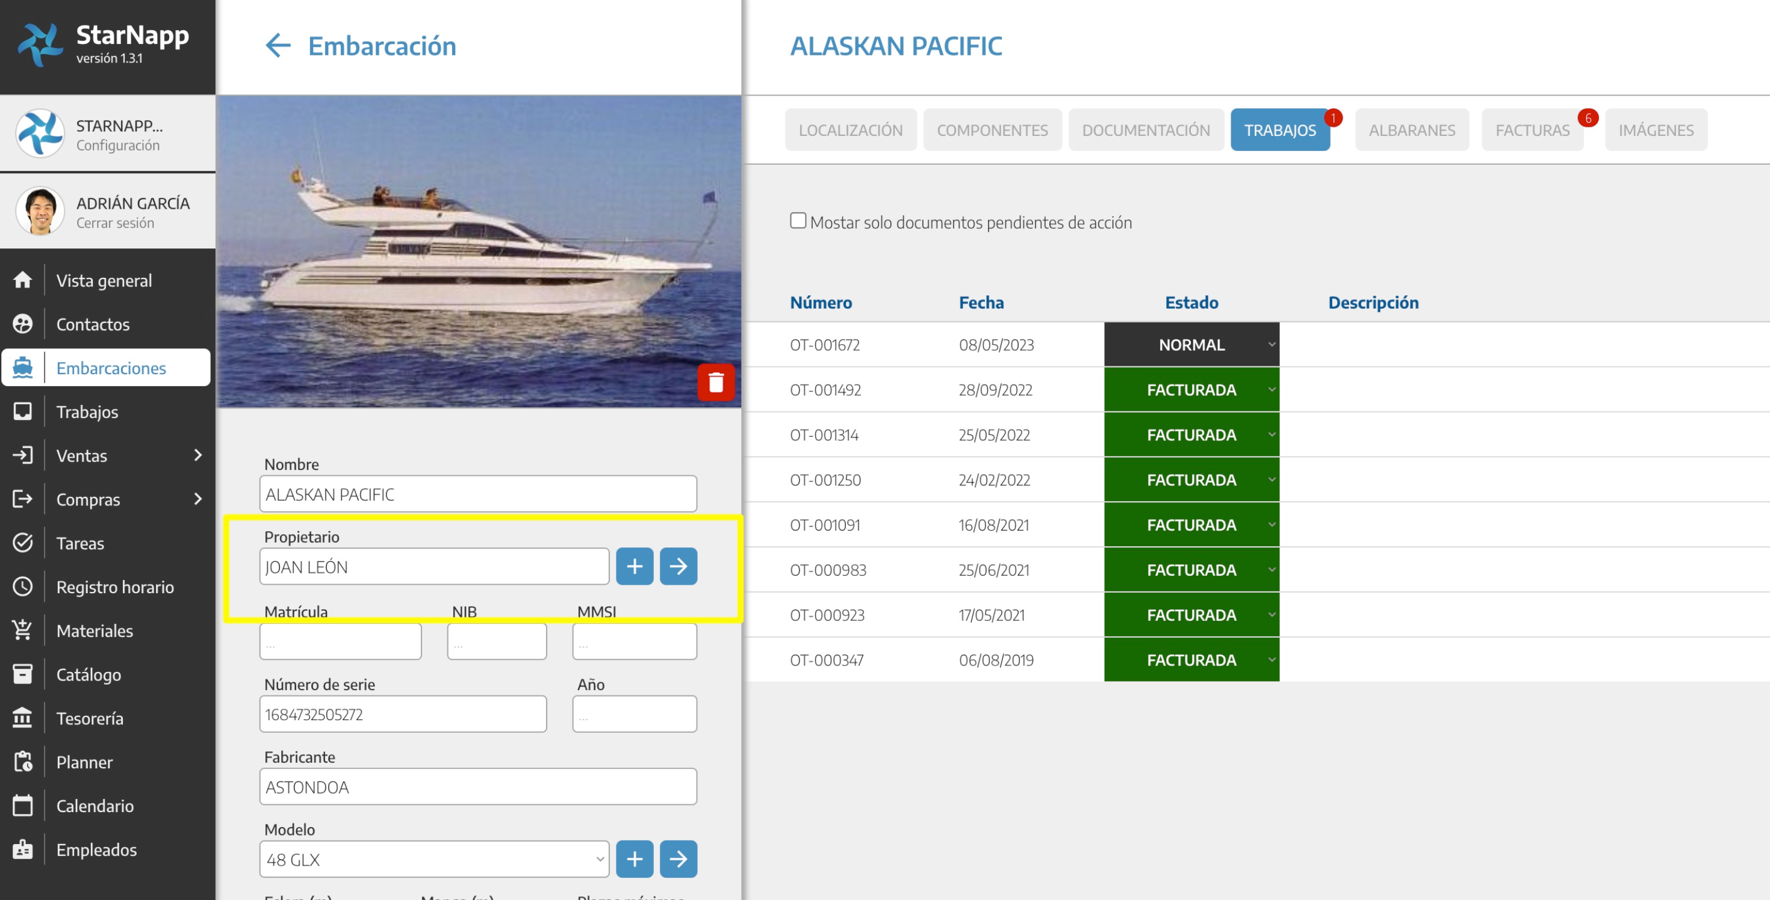
Task: Click Cerrar sesión under Adrián García
Action: click(115, 223)
